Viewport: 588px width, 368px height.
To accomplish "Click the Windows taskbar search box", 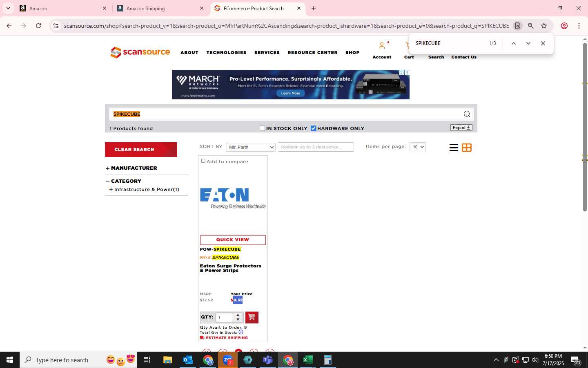I will 78,360.
